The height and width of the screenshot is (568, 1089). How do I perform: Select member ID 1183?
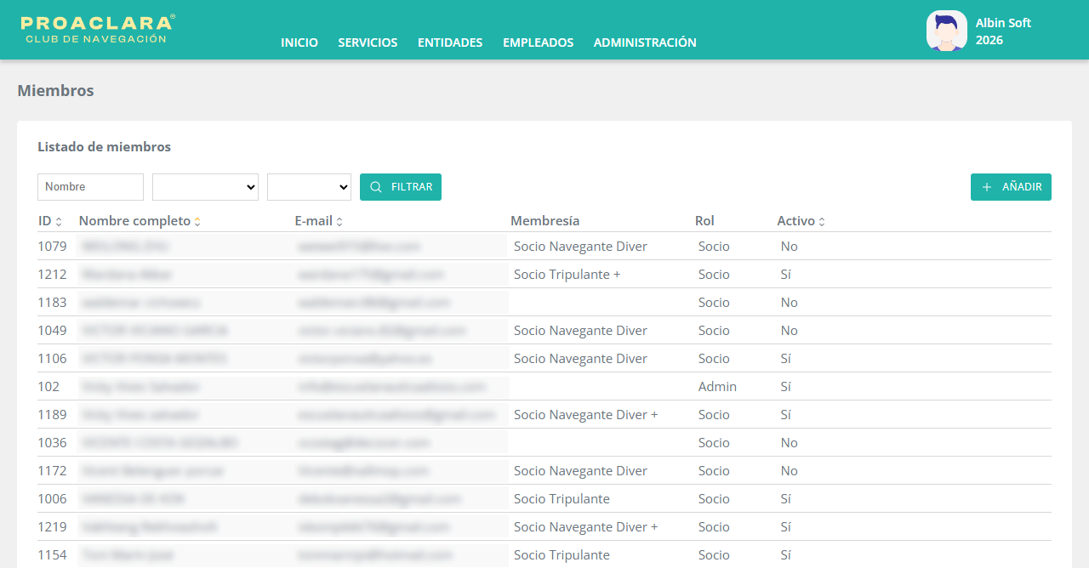point(52,303)
